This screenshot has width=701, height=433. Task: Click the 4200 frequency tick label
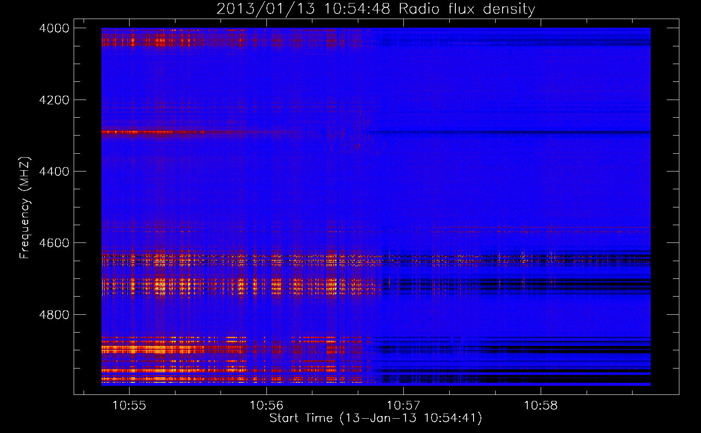pyautogui.click(x=54, y=100)
